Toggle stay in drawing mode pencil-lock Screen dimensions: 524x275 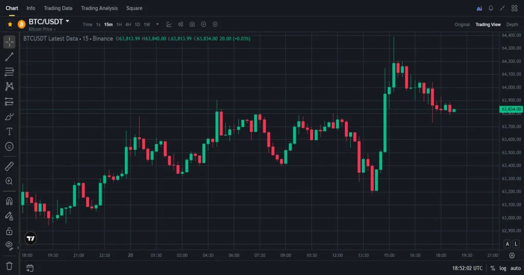pos(9,216)
